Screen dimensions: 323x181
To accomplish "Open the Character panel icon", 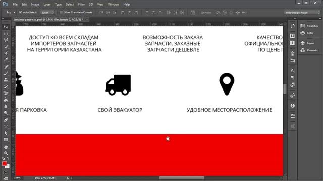I will [x=292, y=70].
